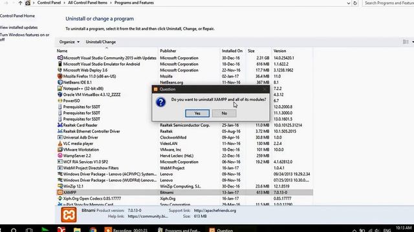This screenshot has height=232, width=414.
Task: Click the Search Programs and Features box
Action: pyautogui.click(x=388, y=3)
